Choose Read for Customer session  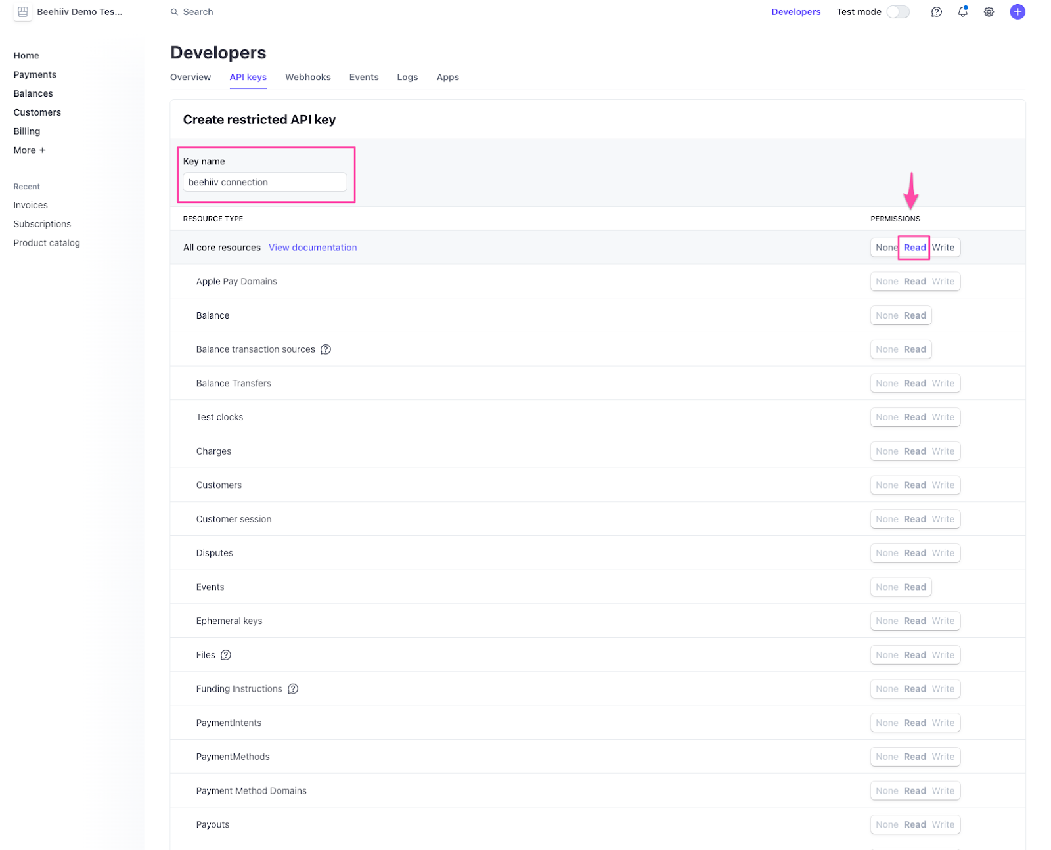click(x=914, y=520)
